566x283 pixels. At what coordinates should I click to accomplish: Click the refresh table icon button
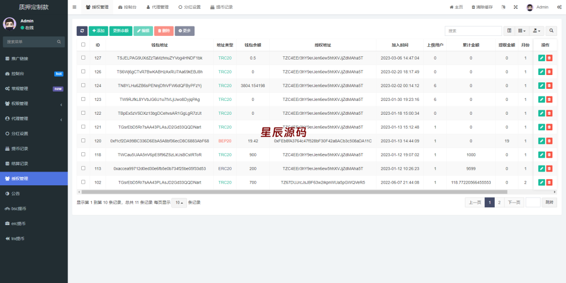(x=82, y=31)
